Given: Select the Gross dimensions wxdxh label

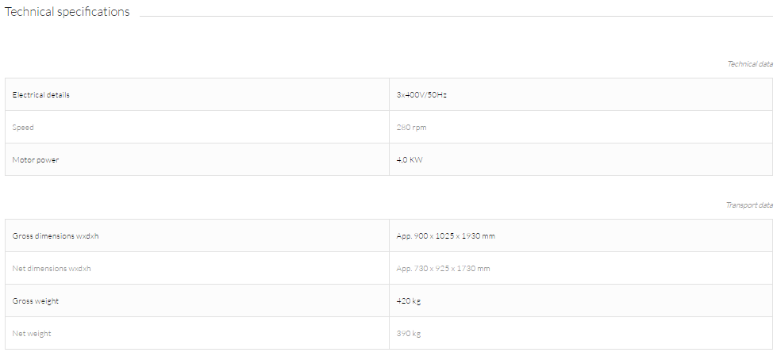Looking at the screenshot, I should (x=56, y=235).
